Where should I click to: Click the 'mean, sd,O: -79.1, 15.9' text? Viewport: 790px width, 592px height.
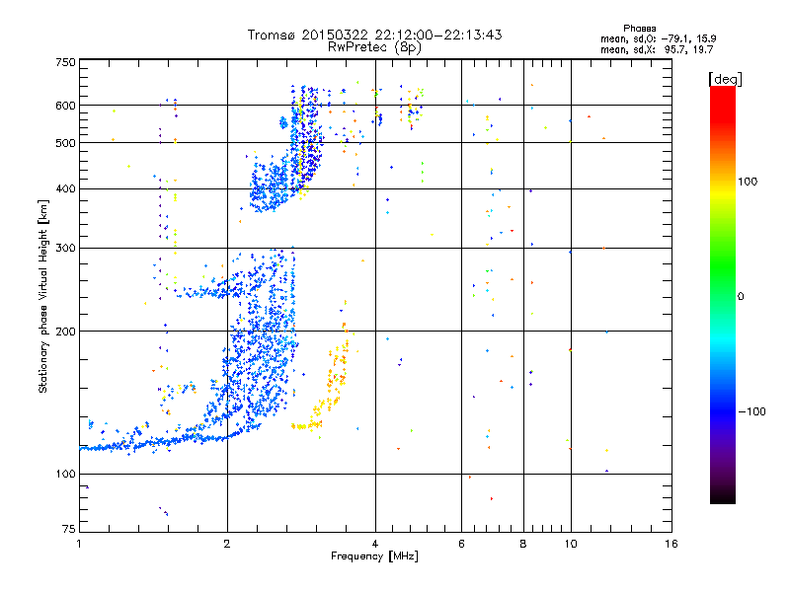[x=658, y=38]
